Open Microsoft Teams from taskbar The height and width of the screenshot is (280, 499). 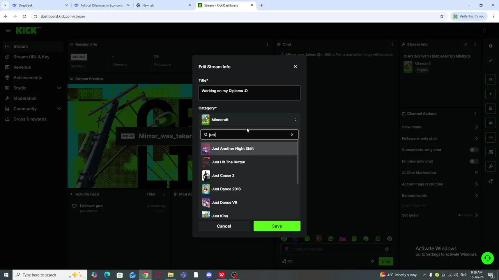183,275
